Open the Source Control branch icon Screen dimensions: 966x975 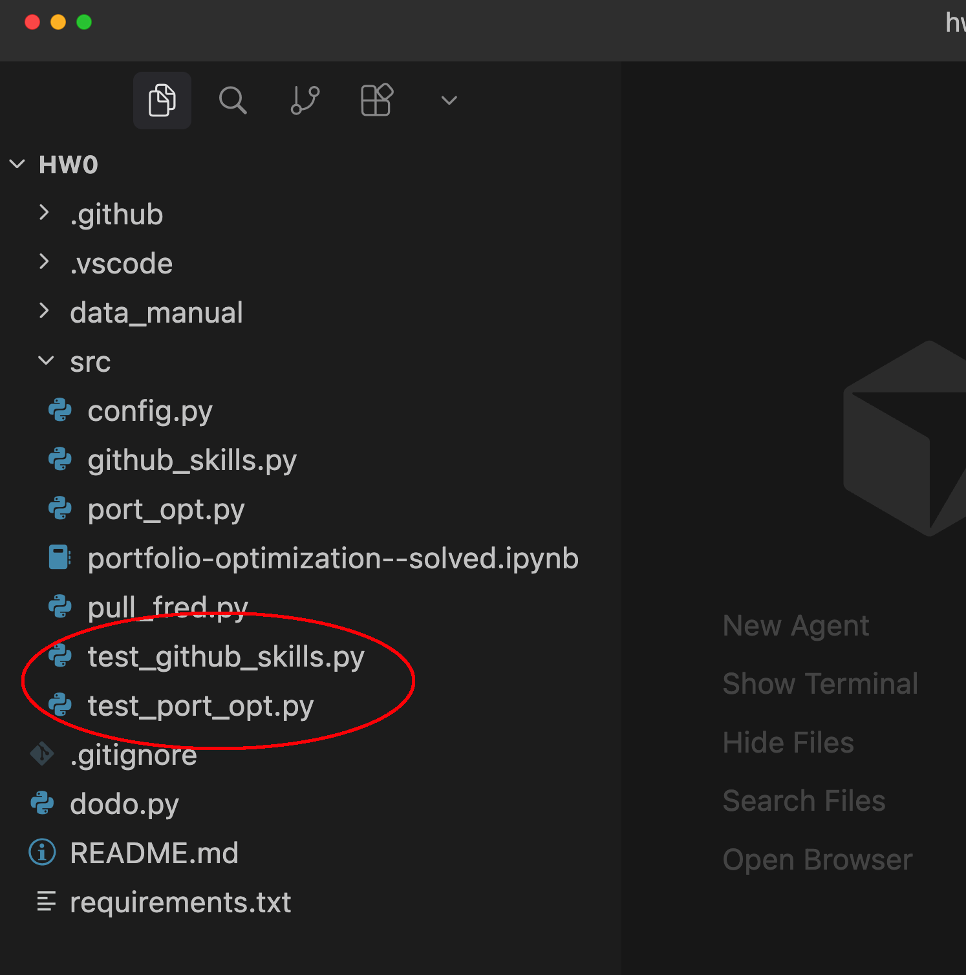click(305, 100)
